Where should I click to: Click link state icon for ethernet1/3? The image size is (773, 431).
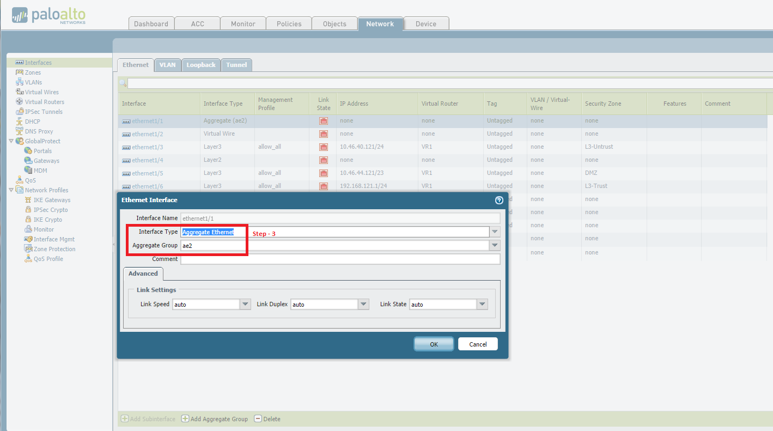click(324, 147)
